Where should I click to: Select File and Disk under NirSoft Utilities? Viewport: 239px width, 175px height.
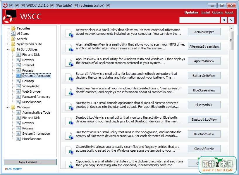(x=31, y=55)
